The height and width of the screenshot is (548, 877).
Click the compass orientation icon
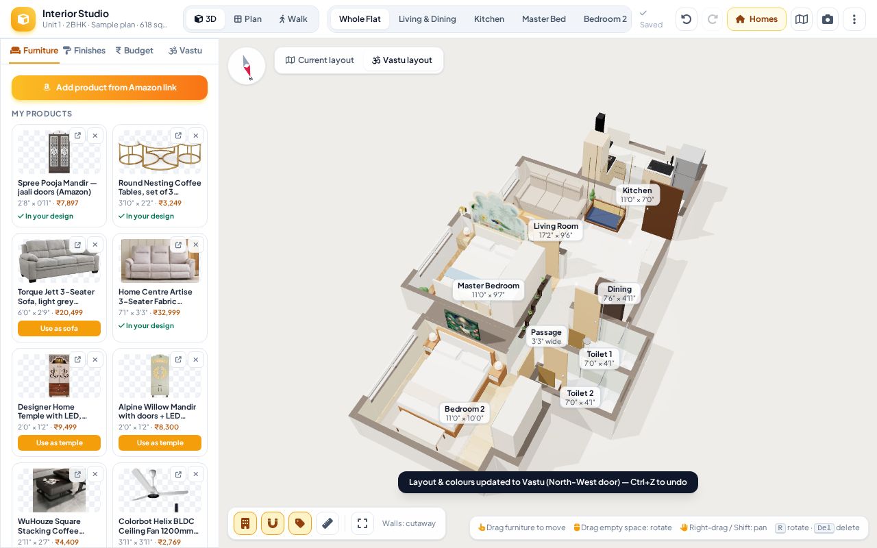[247, 66]
